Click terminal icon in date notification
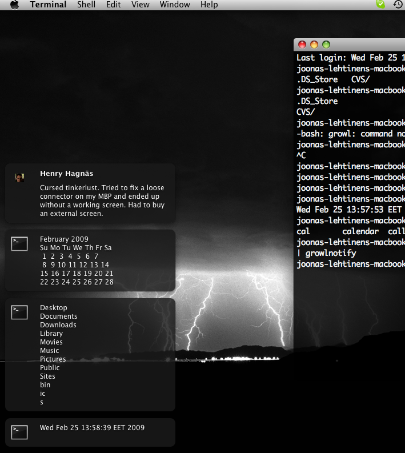The width and height of the screenshot is (405, 453). coord(19,432)
